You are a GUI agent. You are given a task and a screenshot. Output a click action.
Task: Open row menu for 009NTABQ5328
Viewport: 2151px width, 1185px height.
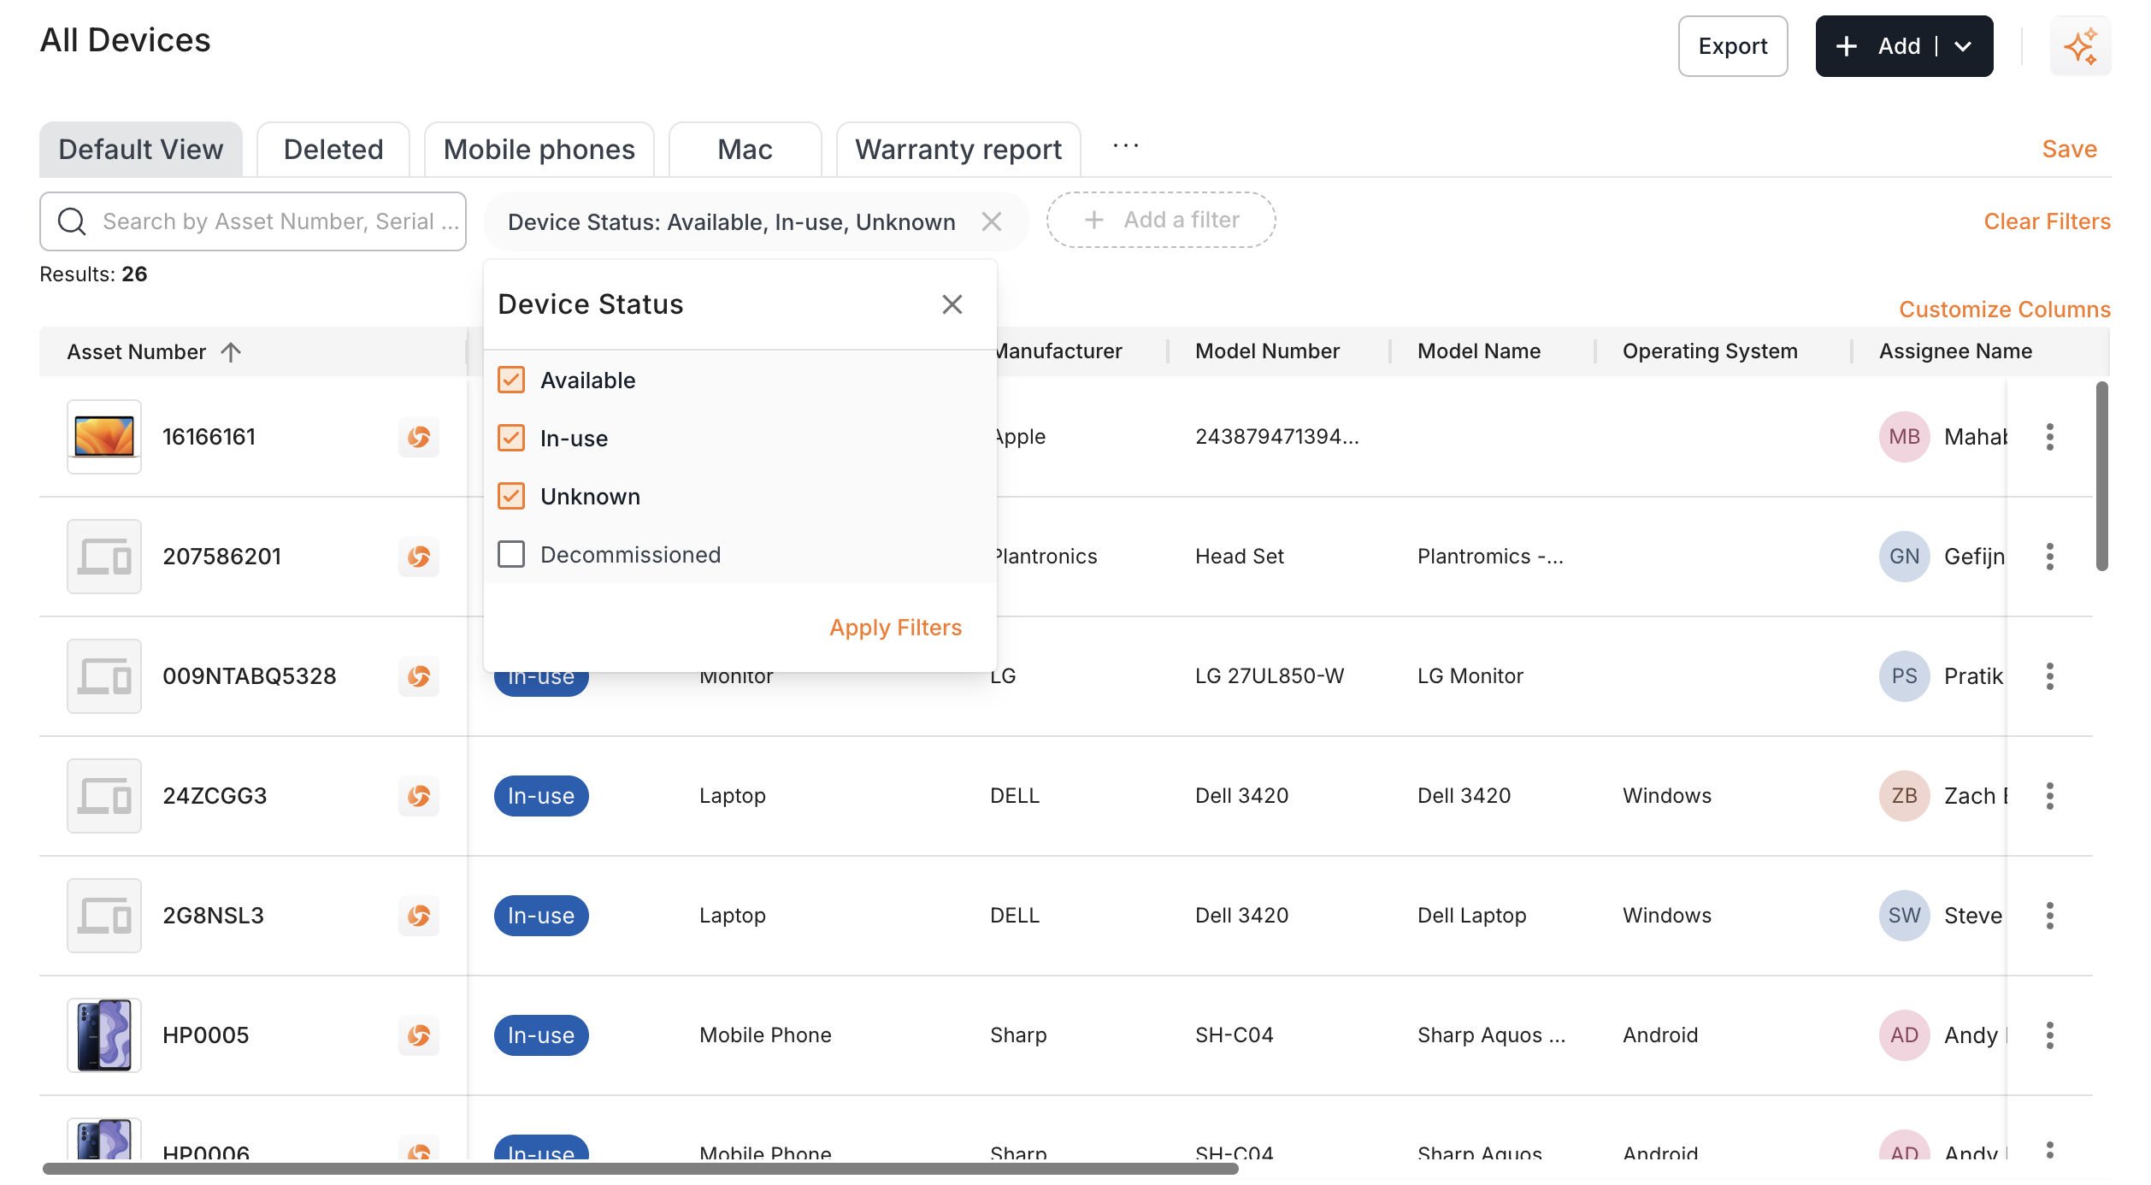[x=2049, y=676]
